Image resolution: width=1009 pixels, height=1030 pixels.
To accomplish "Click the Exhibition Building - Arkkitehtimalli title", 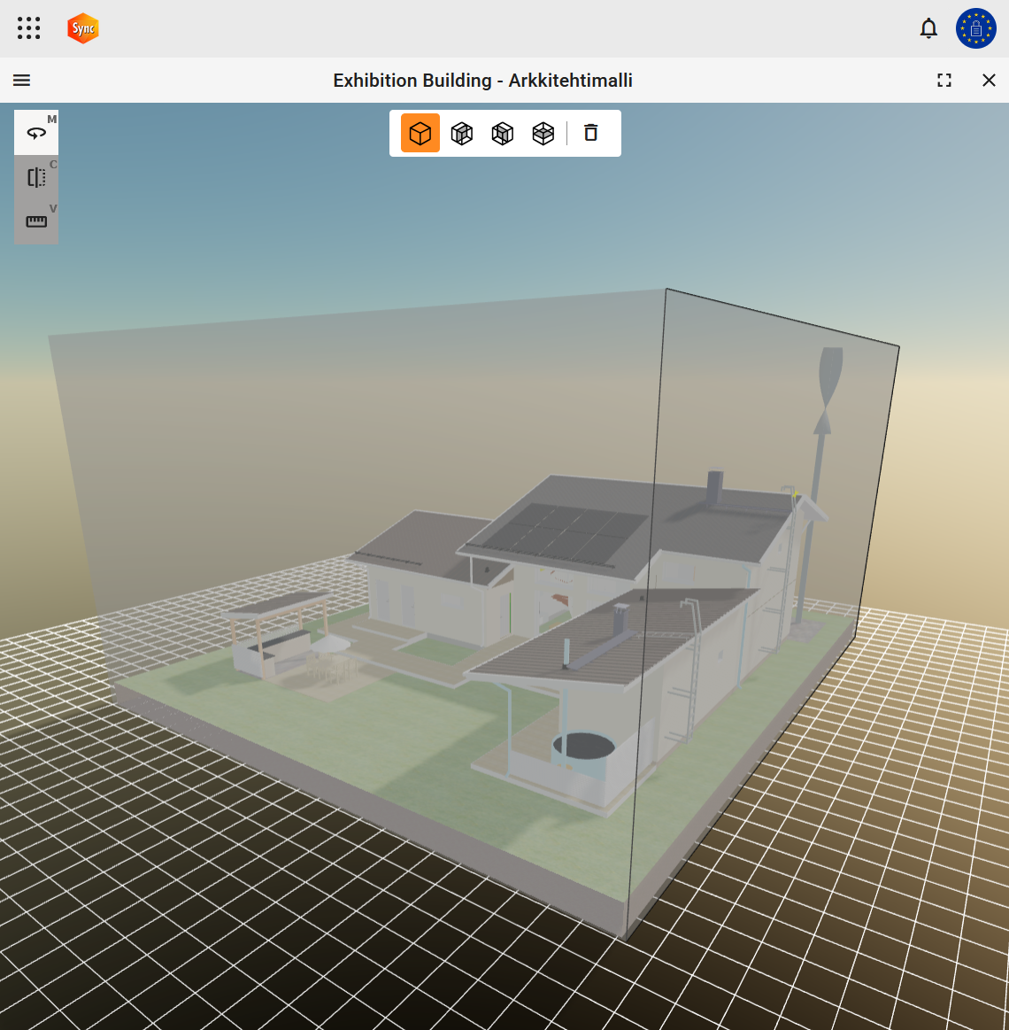I will pyautogui.click(x=482, y=81).
